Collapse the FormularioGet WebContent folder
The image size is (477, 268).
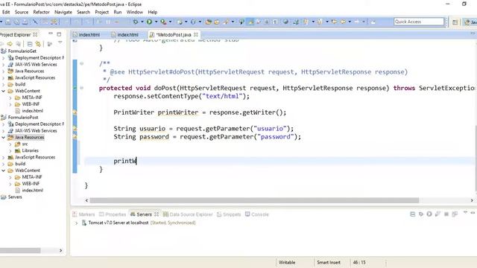pyautogui.click(x=3, y=91)
